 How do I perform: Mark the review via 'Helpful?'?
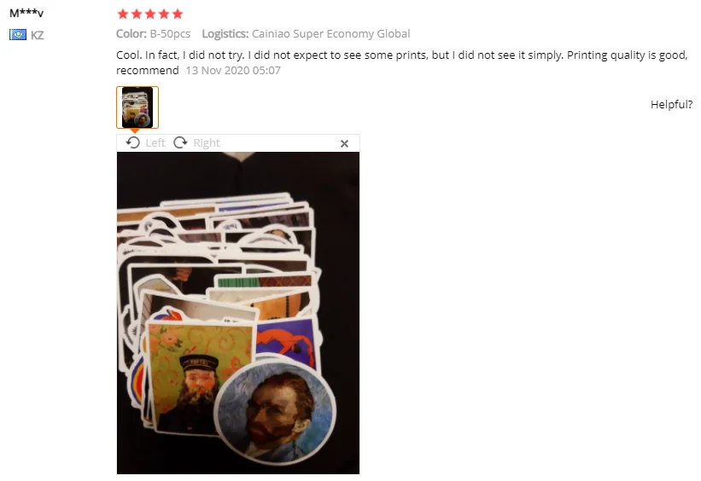click(671, 105)
